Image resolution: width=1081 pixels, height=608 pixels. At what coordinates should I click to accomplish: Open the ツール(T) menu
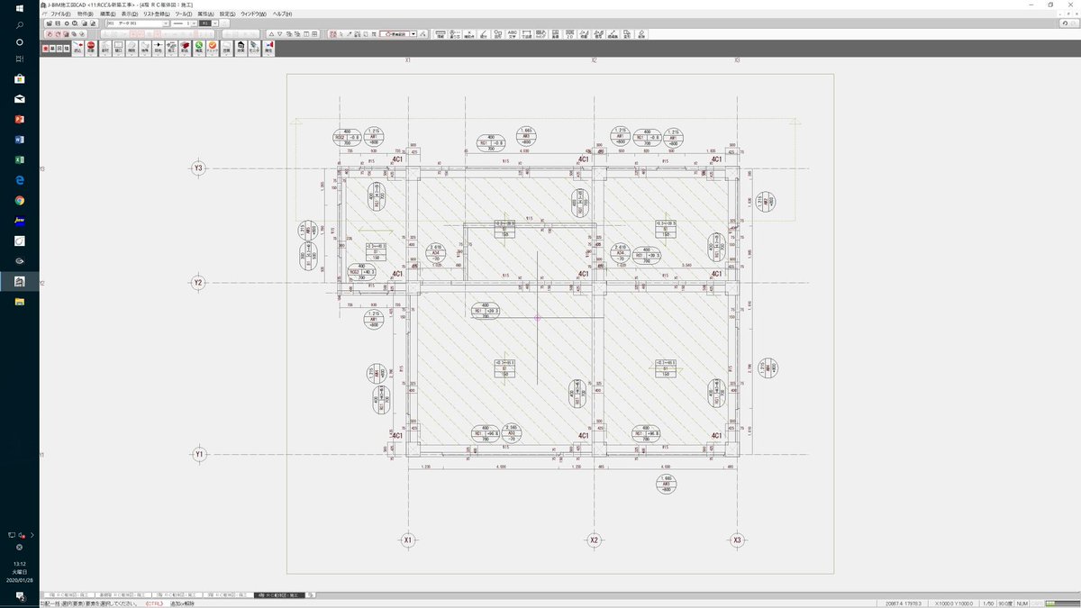tap(184, 14)
